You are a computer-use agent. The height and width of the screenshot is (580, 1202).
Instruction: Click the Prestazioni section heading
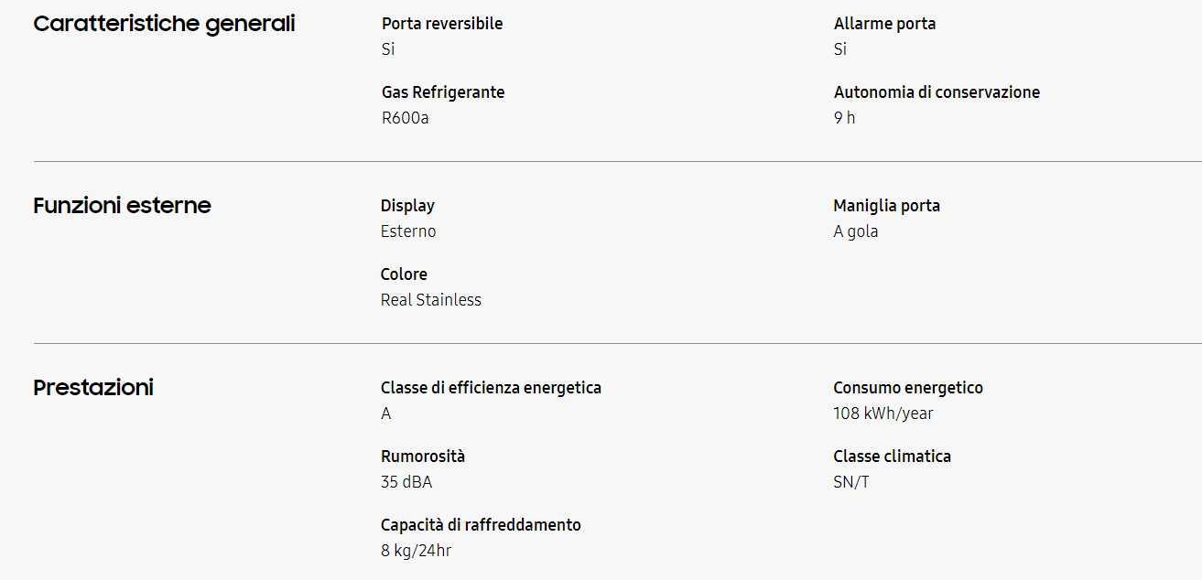(93, 388)
